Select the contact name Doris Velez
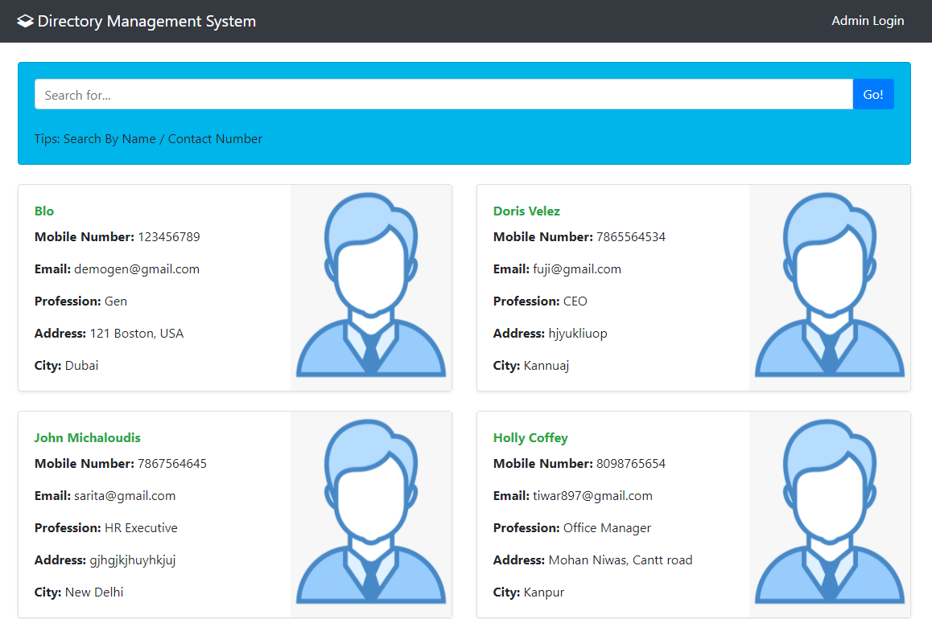 [x=526, y=211]
